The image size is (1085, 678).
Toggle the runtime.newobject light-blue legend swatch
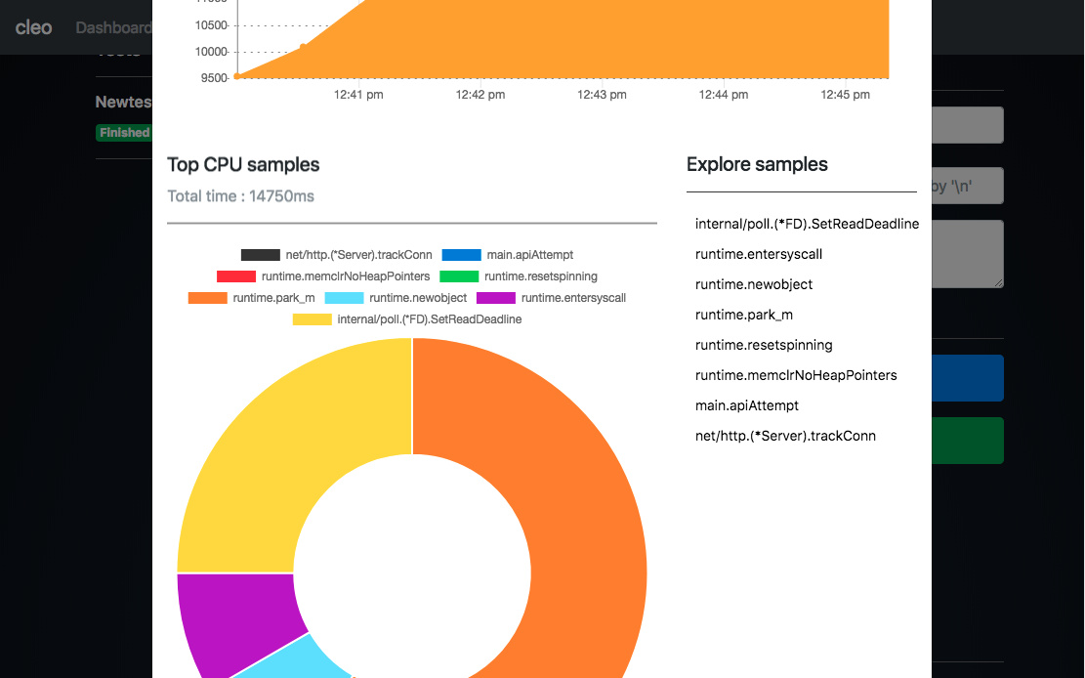pyautogui.click(x=344, y=298)
